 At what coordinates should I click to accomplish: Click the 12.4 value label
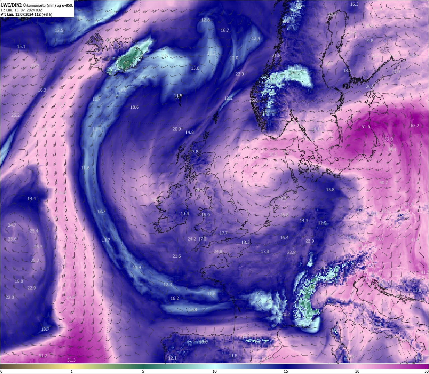pos(256,39)
